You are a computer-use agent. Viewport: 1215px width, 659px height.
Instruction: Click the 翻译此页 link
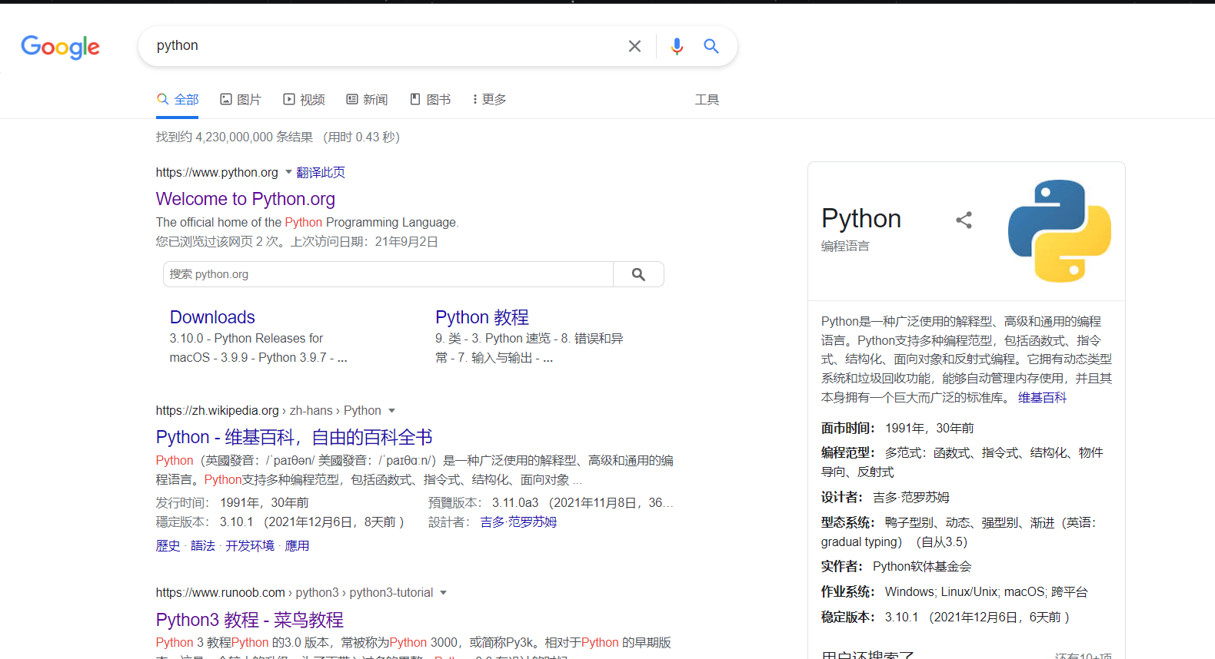321,172
